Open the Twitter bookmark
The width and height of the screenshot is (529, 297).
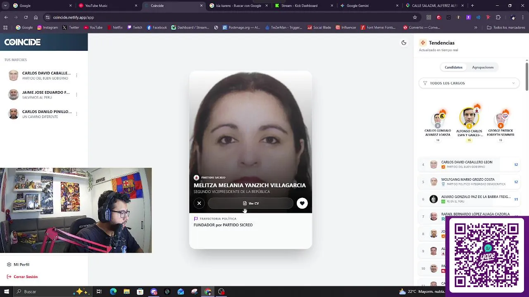(71, 28)
